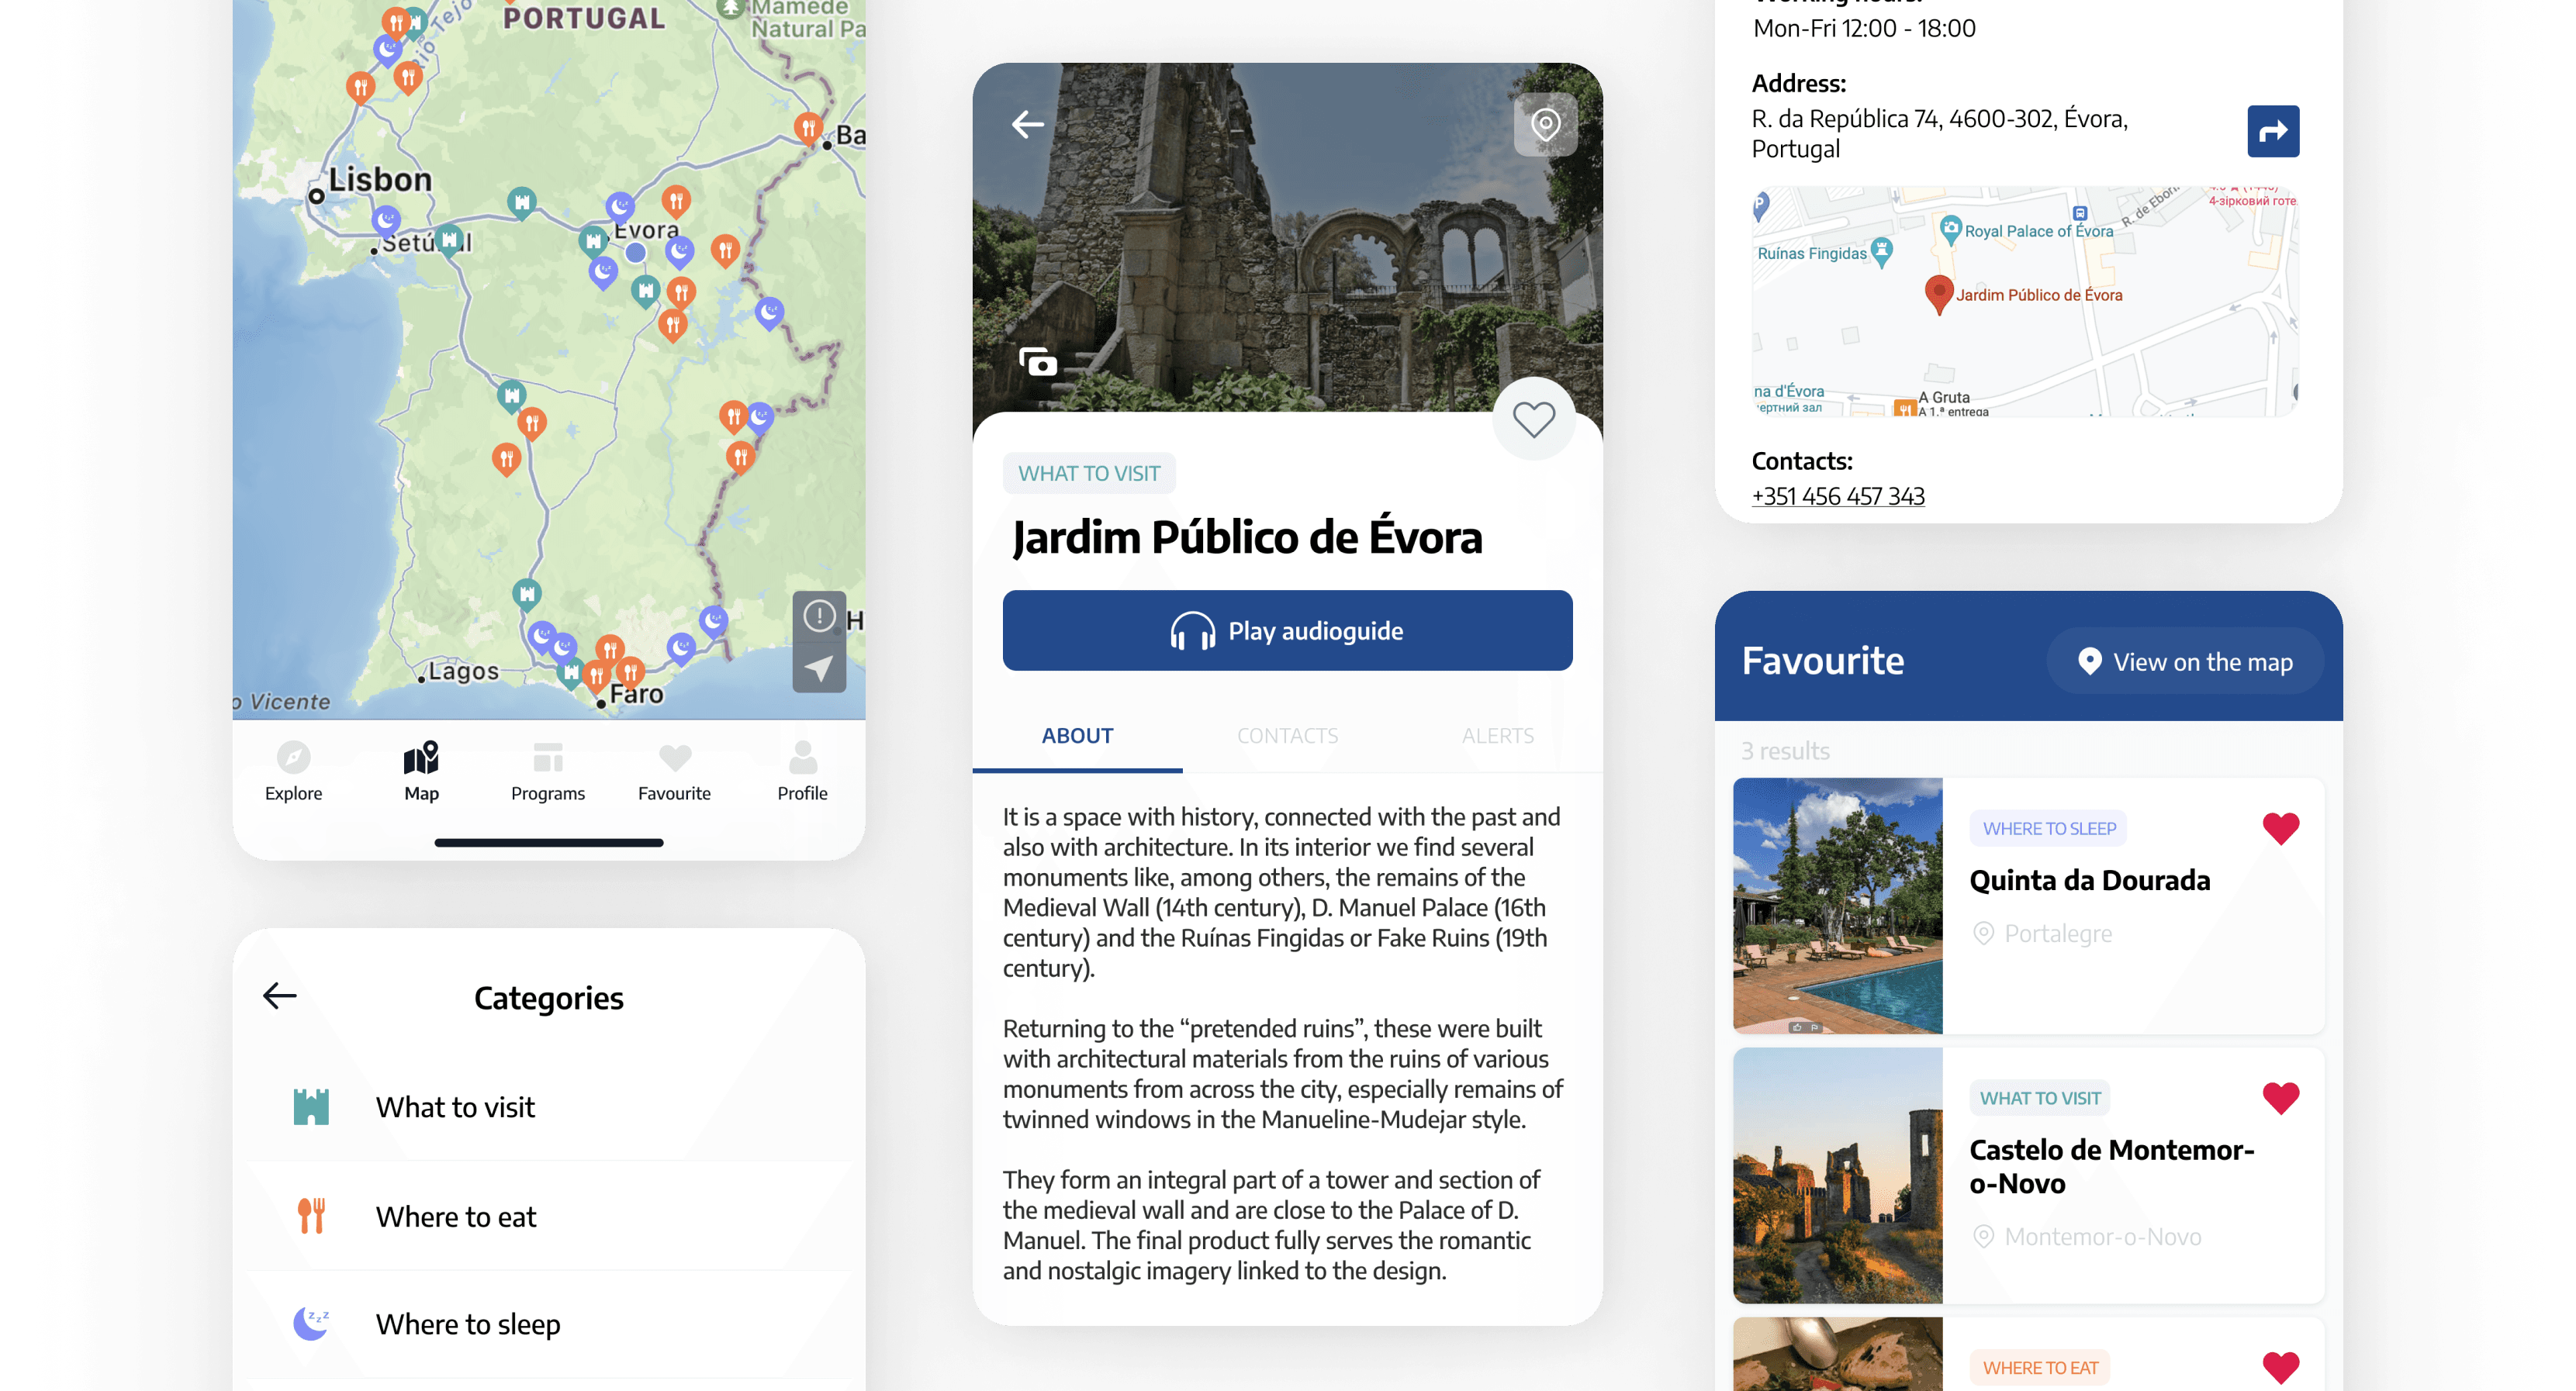Select the Map tab in bottom navigation
Image resolution: width=2576 pixels, height=1391 pixels.
(x=421, y=771)
